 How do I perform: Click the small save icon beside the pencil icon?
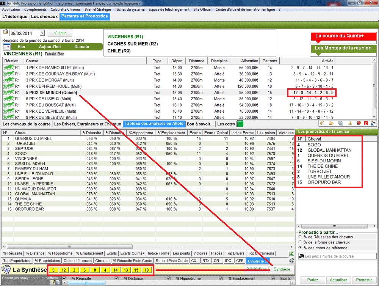[x=58, y=282]
